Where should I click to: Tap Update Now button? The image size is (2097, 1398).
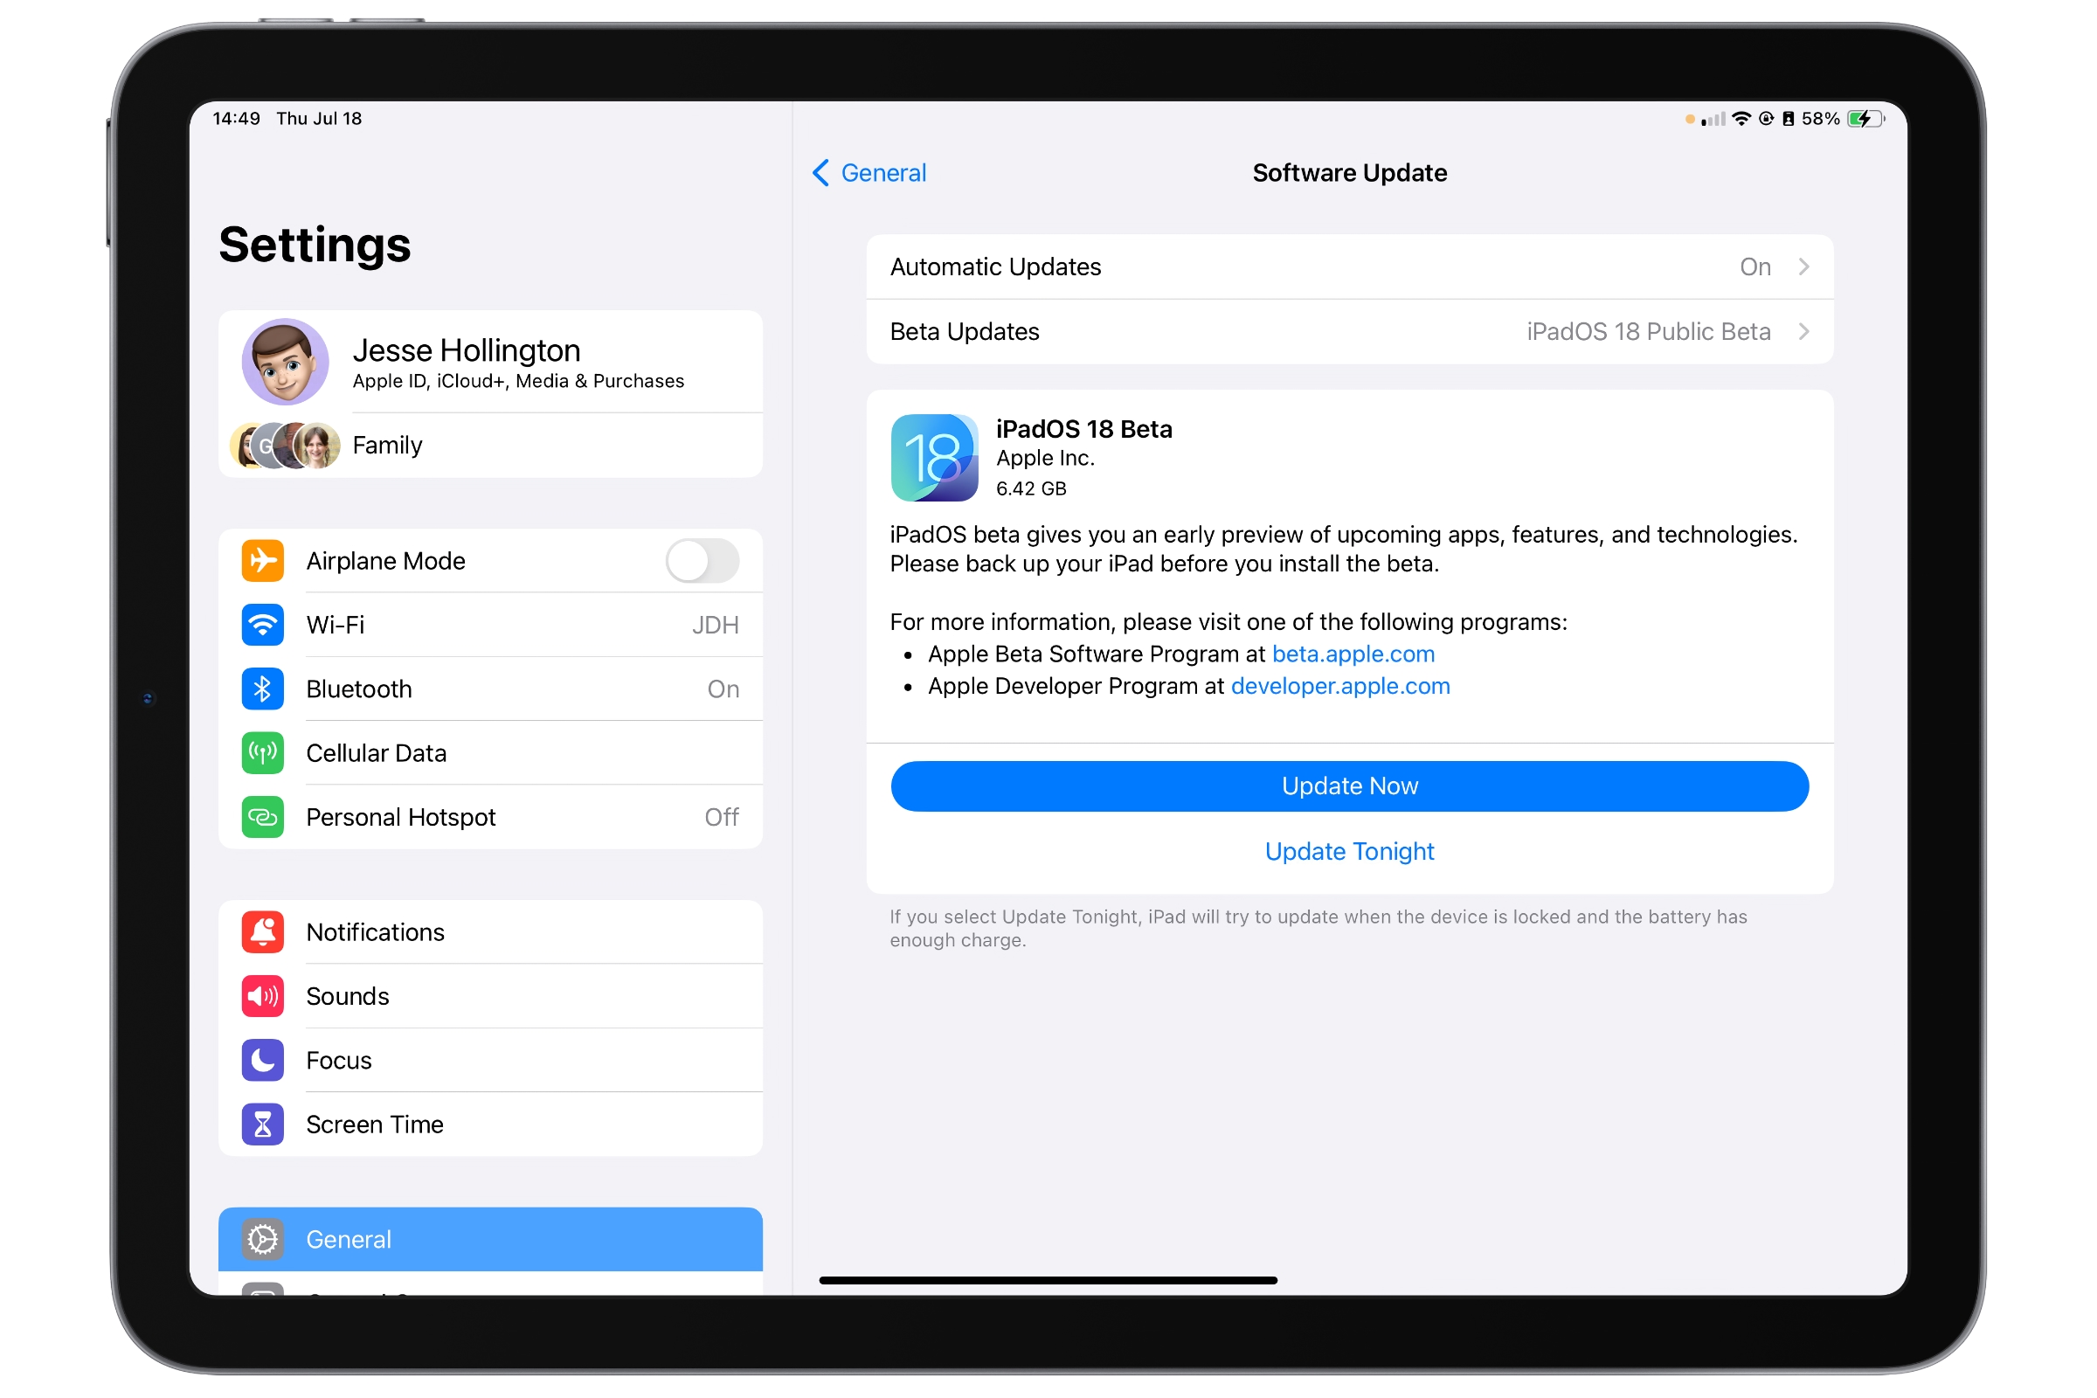pyautogui.click(x=1350, y=785)
